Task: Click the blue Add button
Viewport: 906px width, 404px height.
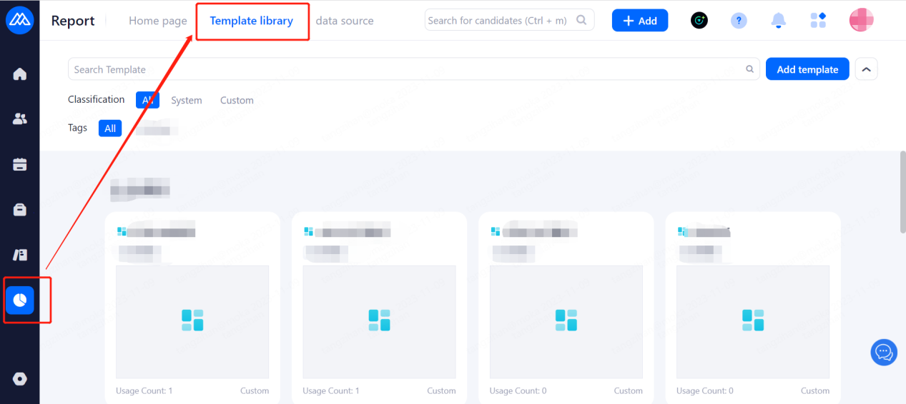Action: pos(640,21)
